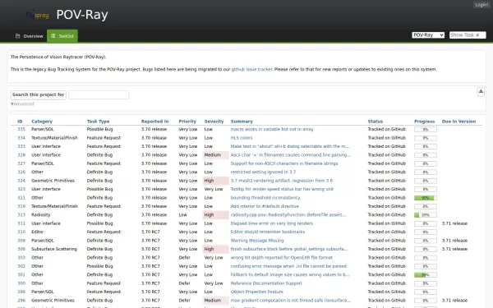Open task '3.7 mesh2 rendering artifact, regression from 3.6'
493x308 pixels.
click(281, 181)
